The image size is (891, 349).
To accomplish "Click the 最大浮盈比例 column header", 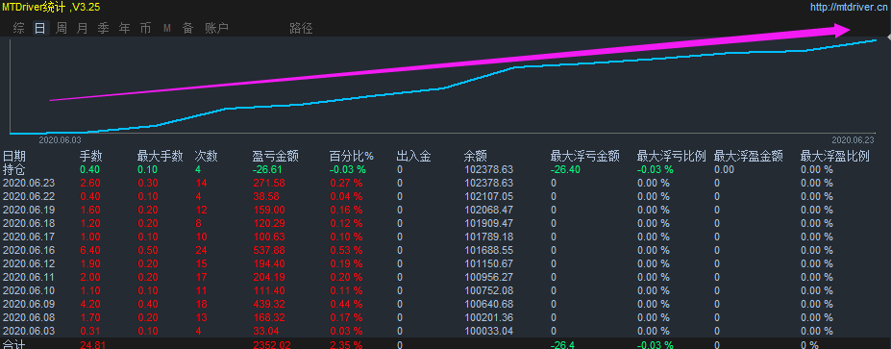I will click(x=834, y=157).
